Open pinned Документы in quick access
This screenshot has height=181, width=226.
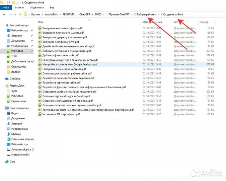pos(18,41)
